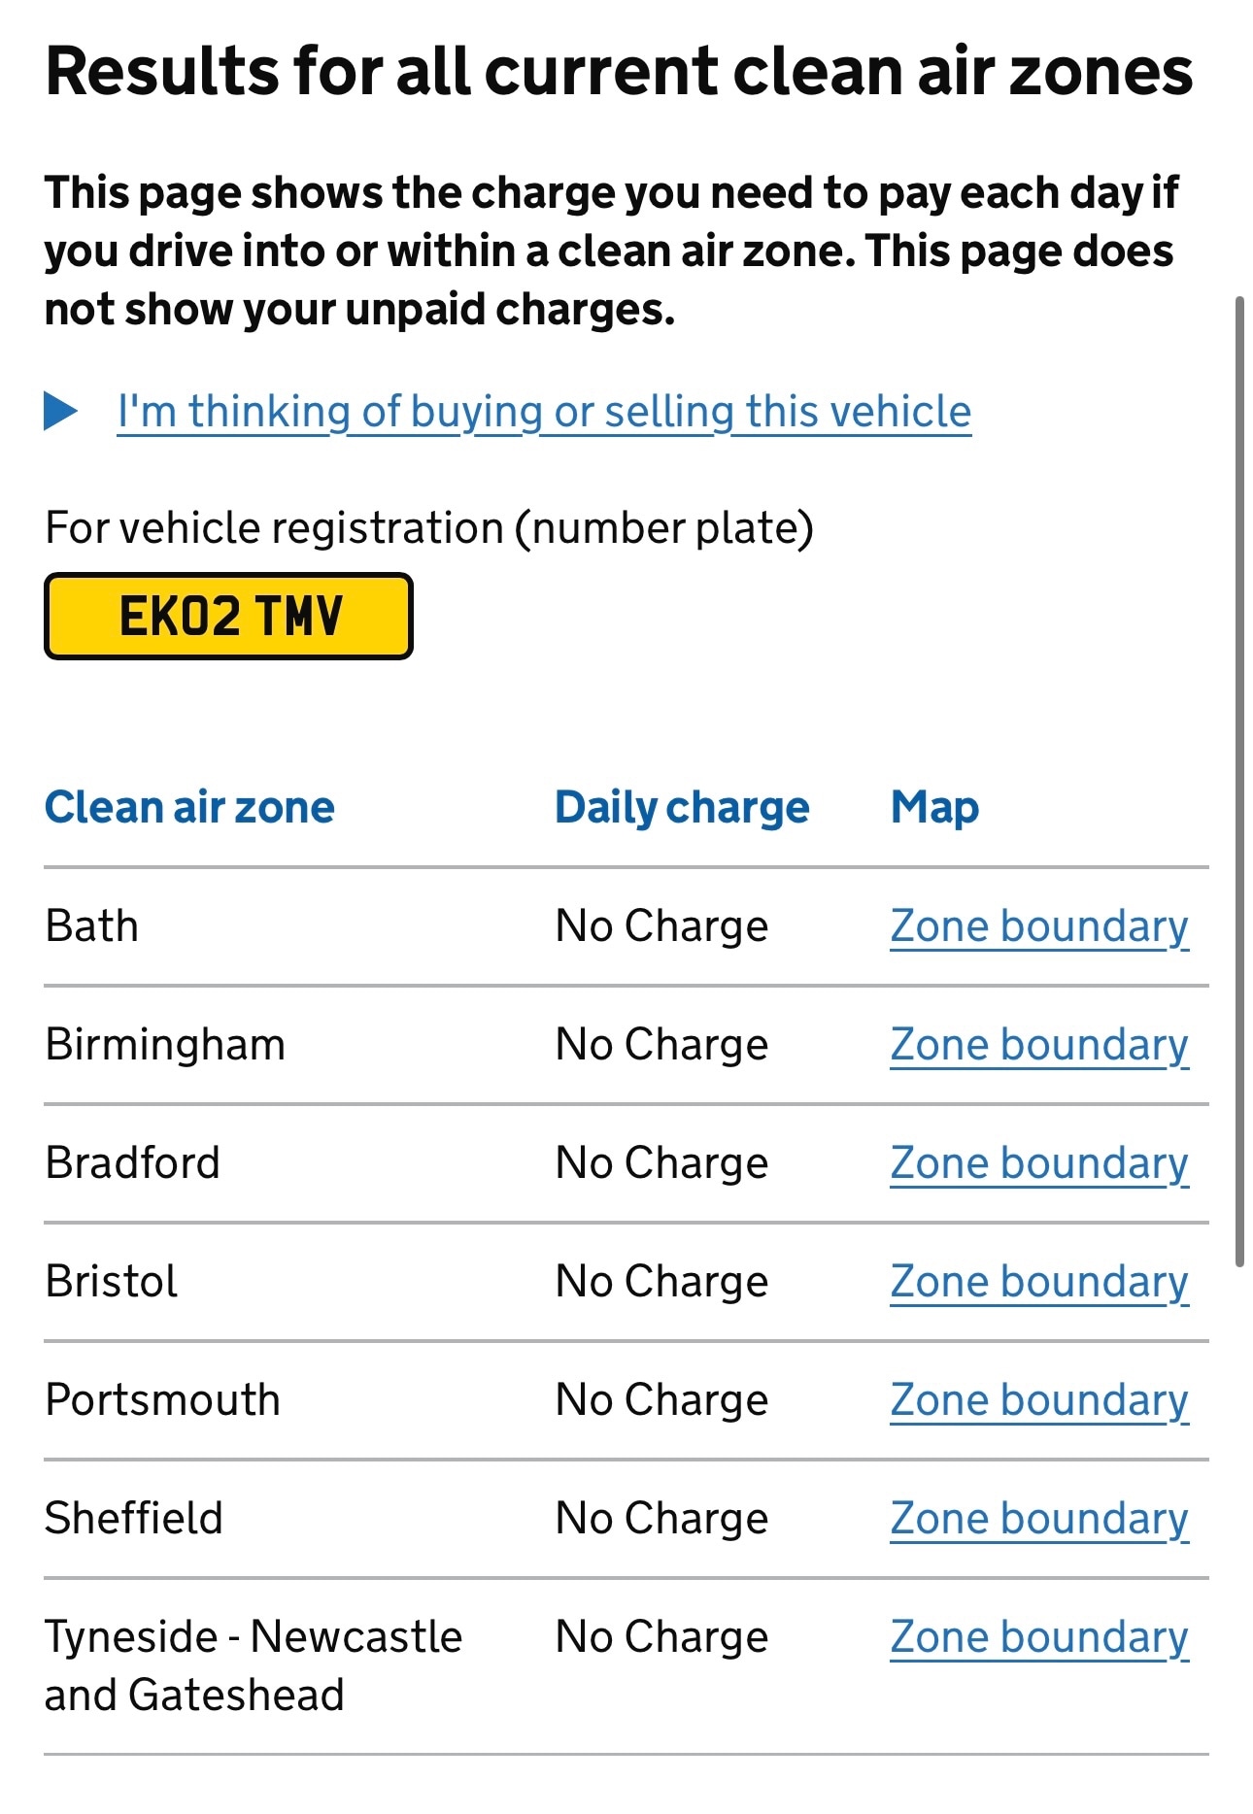Click the Results page main heading
Screen dimensions: 1253x1814
pyautogui.click(x=619, y=72)
